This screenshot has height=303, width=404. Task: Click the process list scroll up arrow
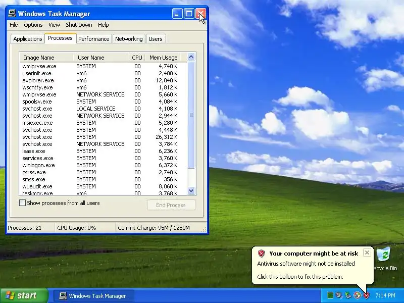pyautogui.click(x=191, y=57)
